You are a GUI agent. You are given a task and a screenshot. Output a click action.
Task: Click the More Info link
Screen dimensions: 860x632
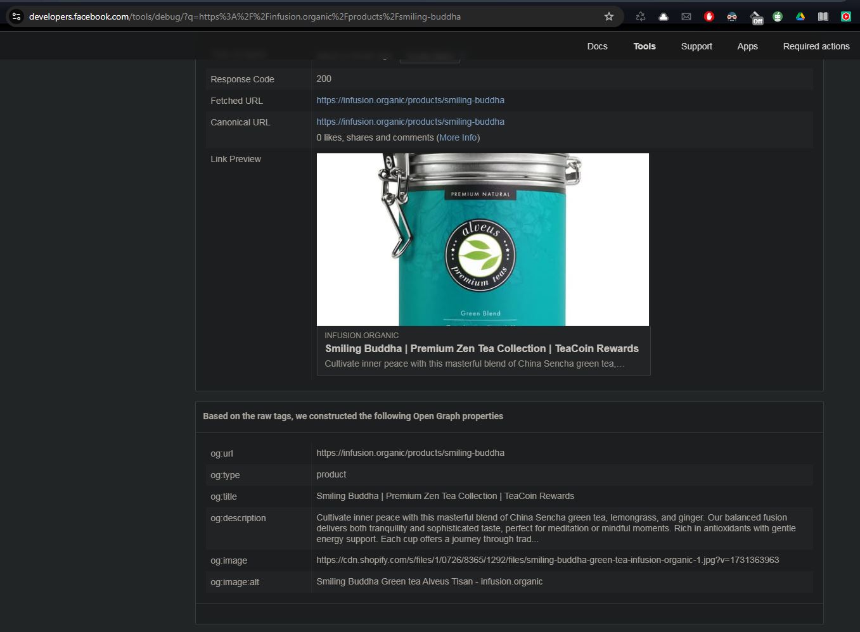click(x=458, y=137)
